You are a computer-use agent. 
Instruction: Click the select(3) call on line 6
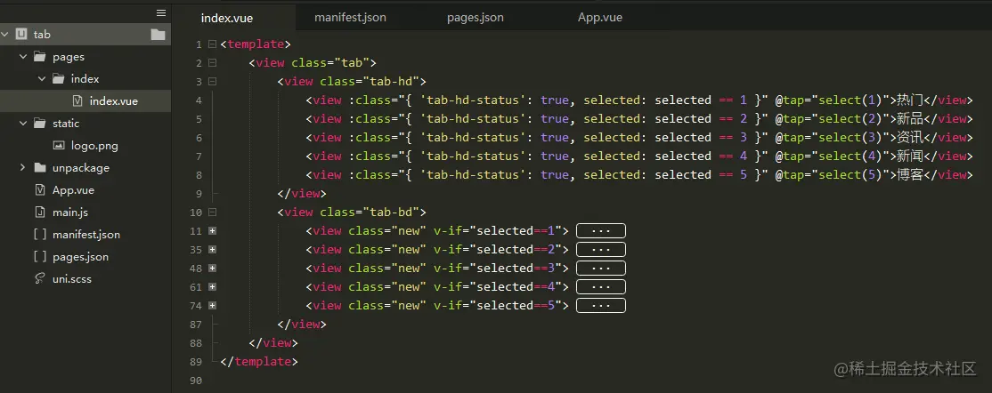(847, 137)
